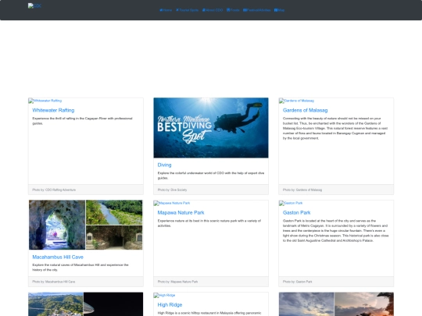Go to the Home nav link
The image size is (422, 316).
[166, 10]
